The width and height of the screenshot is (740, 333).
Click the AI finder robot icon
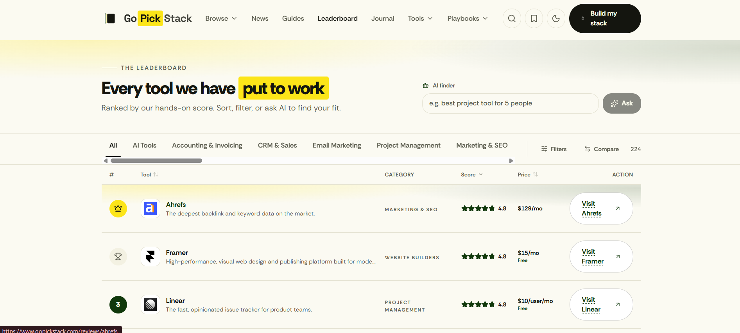click(426, 85)
